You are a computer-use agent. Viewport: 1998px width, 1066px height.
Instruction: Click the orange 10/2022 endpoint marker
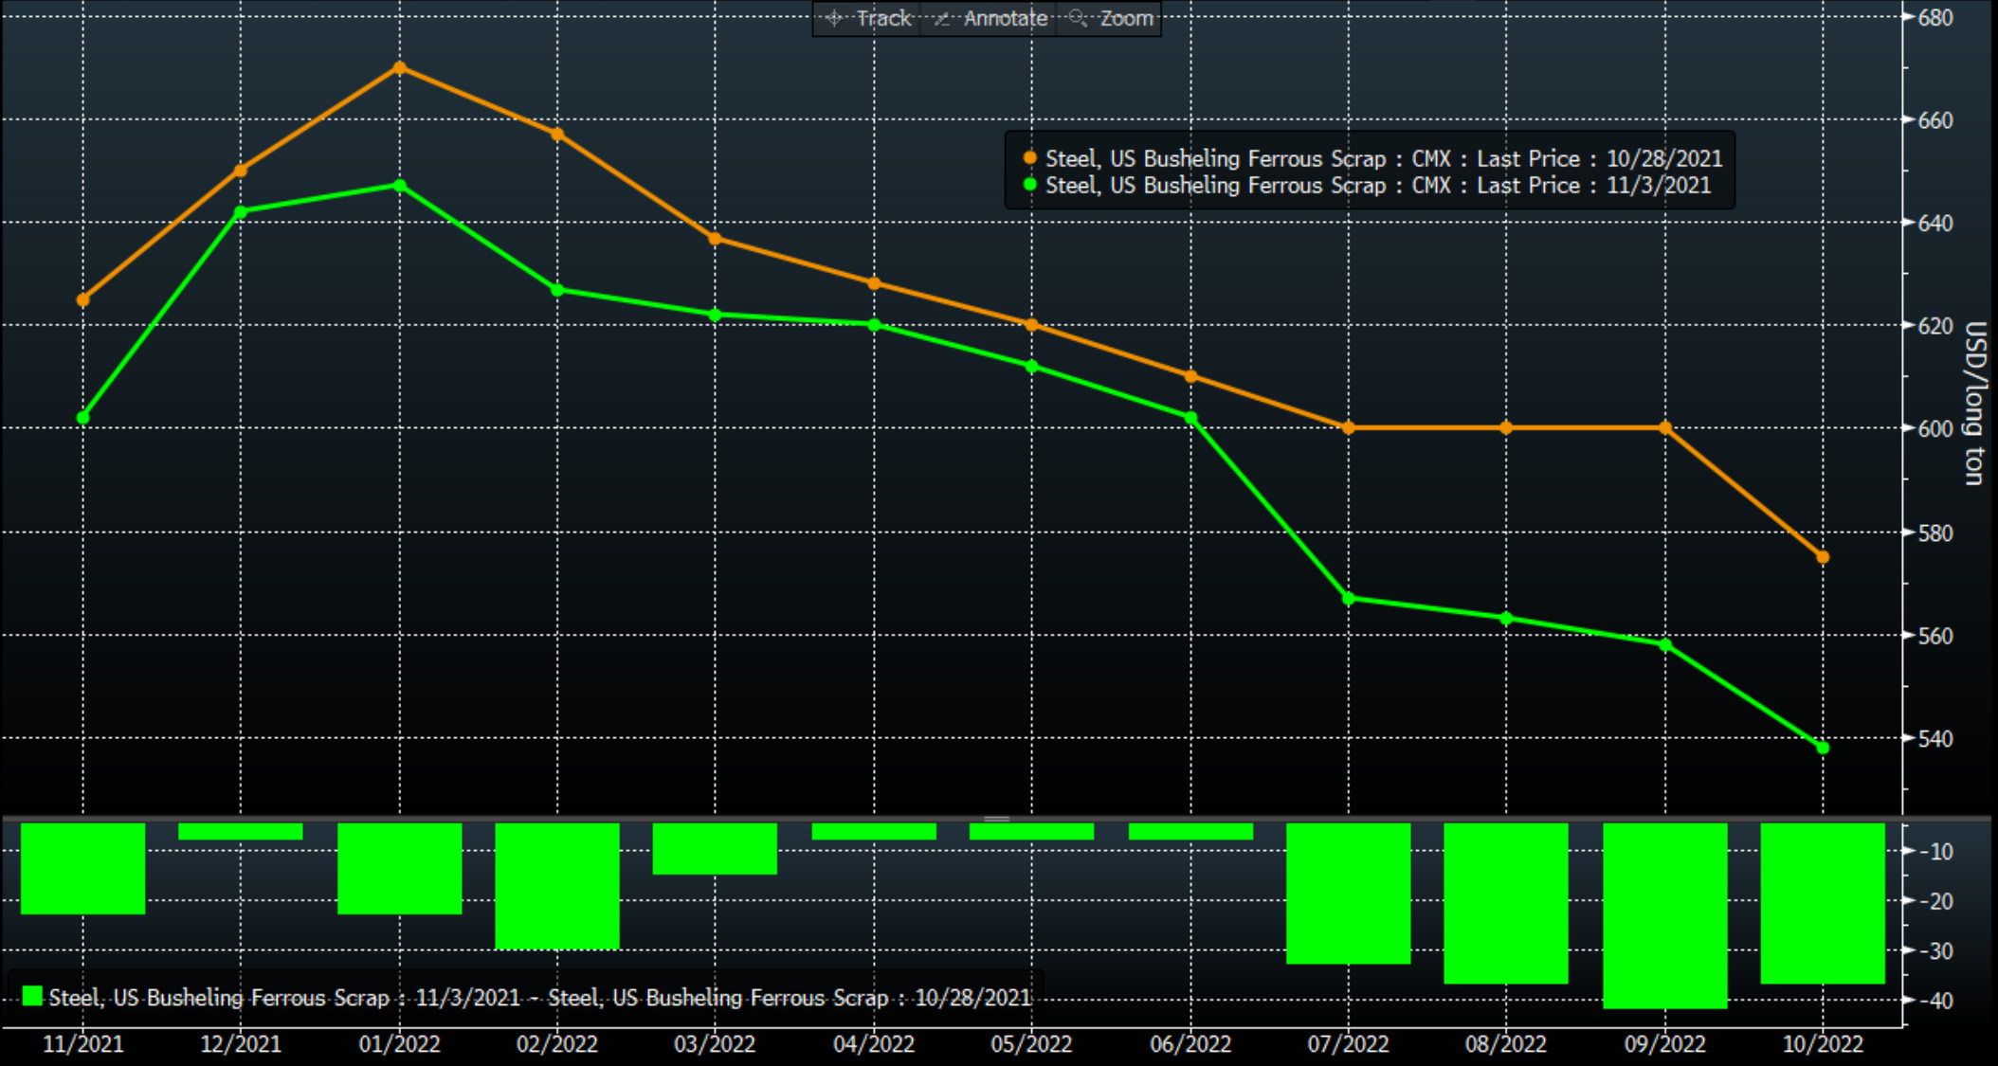pyautogui.click(x=1823, y=557)
